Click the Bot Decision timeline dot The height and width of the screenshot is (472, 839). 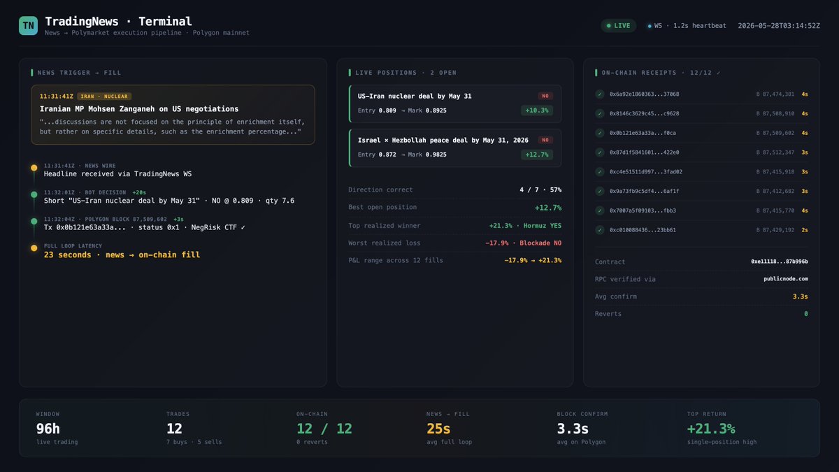[x=34, y=194]
